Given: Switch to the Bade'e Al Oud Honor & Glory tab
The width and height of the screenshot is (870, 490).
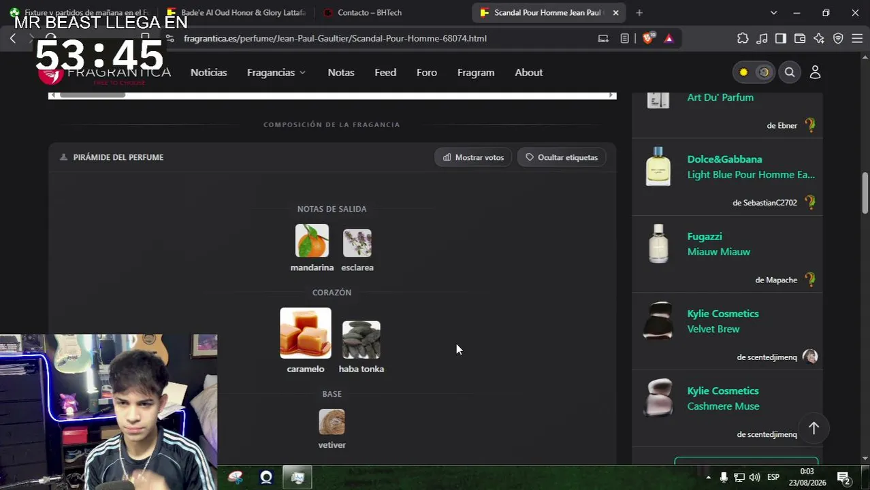Looking at the screenshot, I should [236, 12].
